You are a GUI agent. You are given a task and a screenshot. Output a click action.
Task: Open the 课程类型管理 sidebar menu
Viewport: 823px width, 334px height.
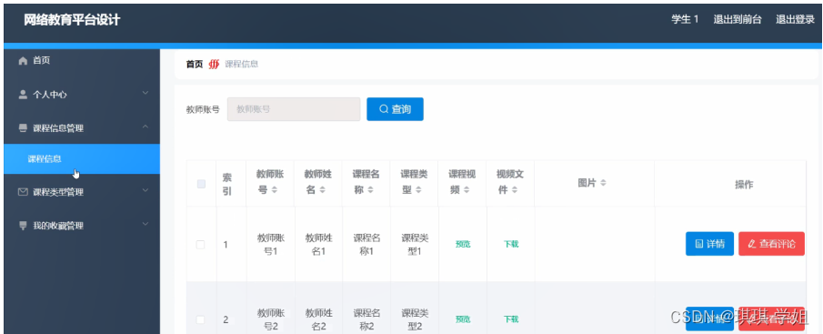(82, 192)
